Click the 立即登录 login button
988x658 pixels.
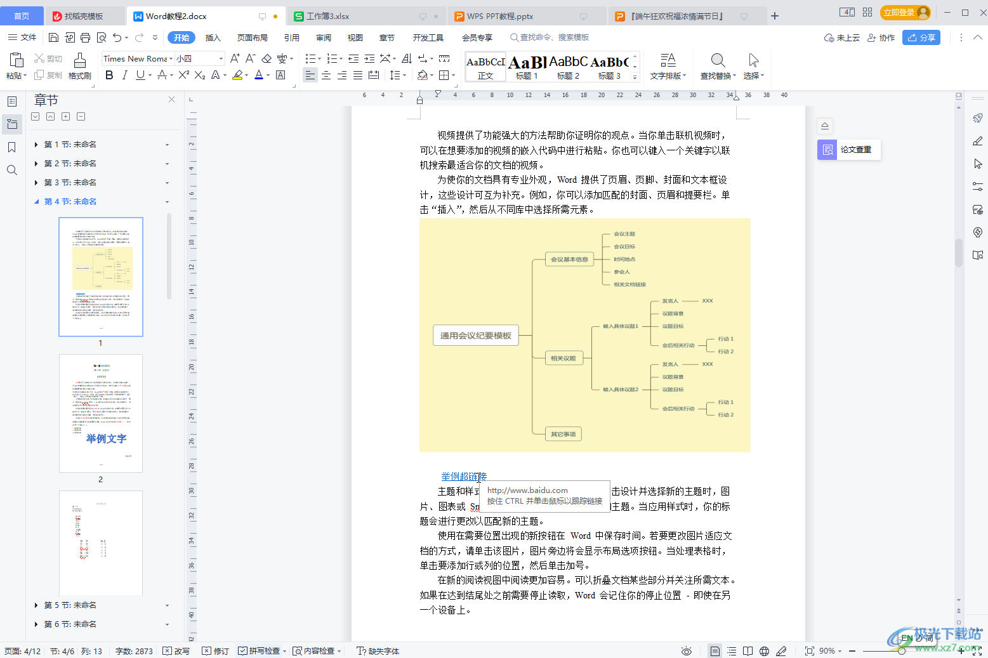pyautogui.click(x=906, y=12)
